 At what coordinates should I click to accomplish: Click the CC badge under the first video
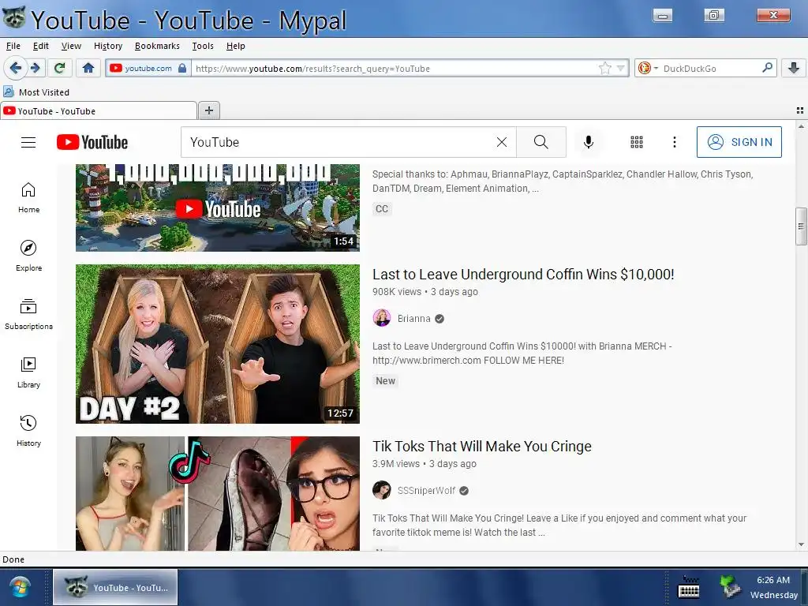pos(382,208)
